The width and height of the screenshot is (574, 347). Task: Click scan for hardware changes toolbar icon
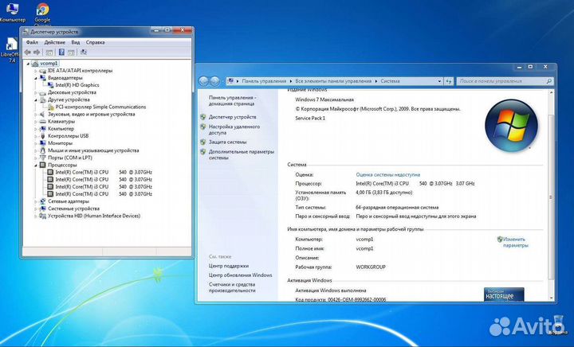84,53
